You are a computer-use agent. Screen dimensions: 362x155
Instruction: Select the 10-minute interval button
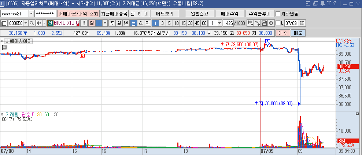click(176, 23)
